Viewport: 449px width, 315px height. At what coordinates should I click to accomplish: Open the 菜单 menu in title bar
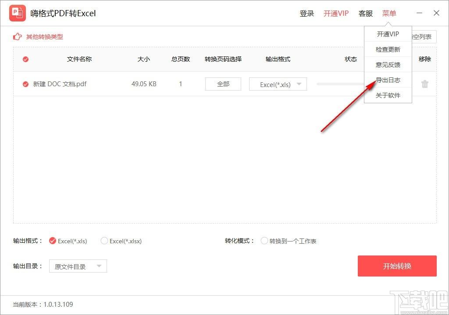coord(389,14)
